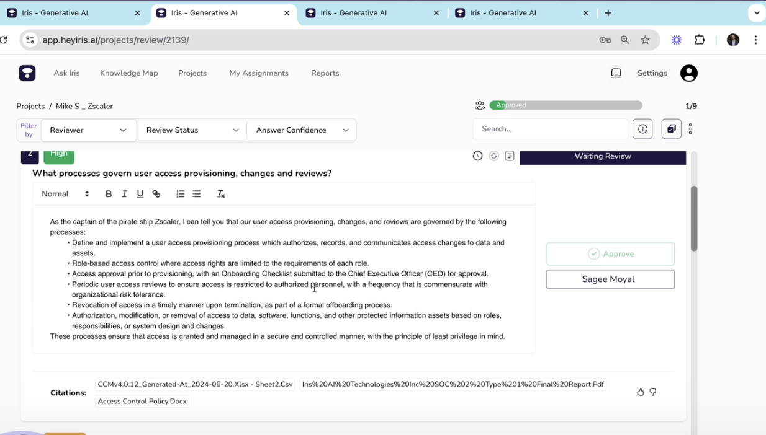
Task: Click the page vertical scrollbar thumb
Action: tap(694, 218)
